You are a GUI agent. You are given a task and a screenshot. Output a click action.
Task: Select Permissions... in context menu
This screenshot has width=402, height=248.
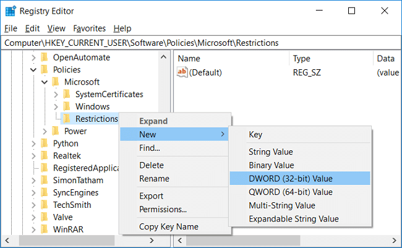tap(163, 209)
